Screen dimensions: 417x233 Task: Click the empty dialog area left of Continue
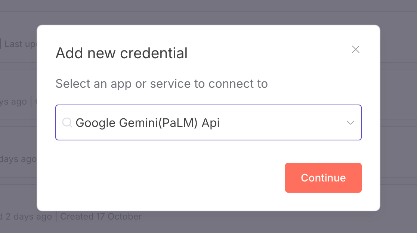point(168,178)
